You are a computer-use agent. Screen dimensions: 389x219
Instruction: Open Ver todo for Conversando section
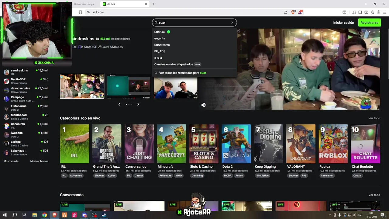point(374,195)
